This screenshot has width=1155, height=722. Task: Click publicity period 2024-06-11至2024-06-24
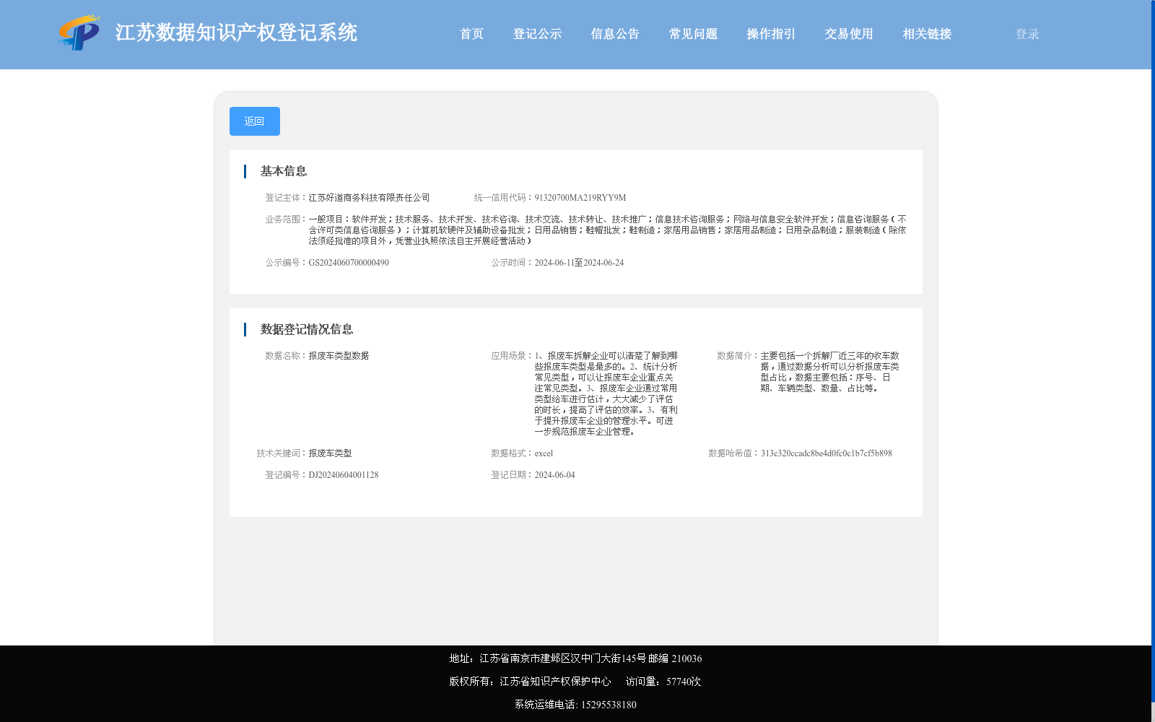click(x=579, y=263)
